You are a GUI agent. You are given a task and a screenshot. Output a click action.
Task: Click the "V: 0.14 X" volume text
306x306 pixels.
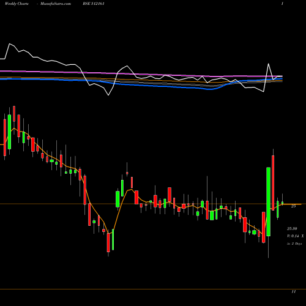(x=296, y=236)
